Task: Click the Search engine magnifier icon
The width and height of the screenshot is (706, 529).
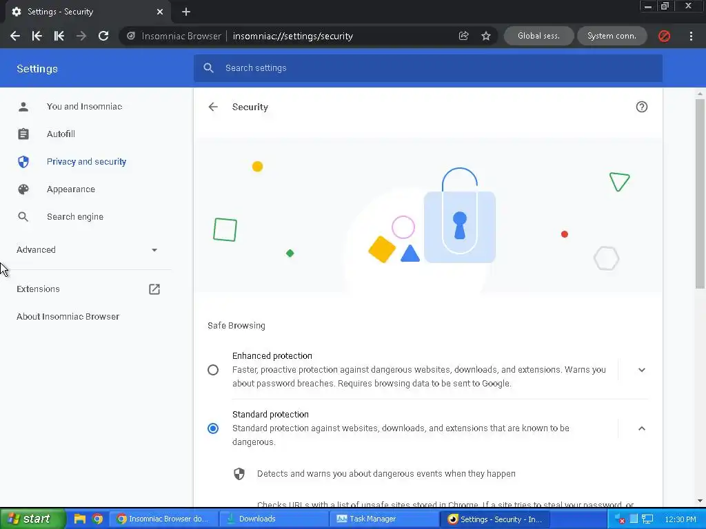Action: (23, 217)
